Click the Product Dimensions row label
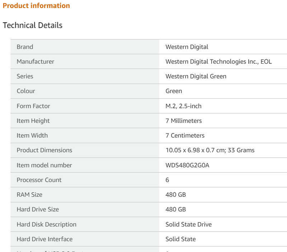 [44, 150]
